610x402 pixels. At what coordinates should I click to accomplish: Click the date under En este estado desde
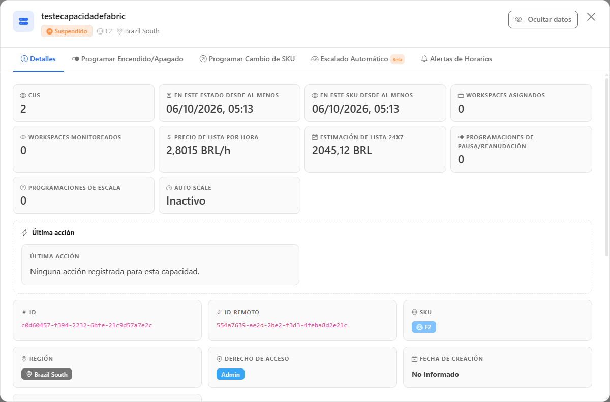(x=210, y=109)
